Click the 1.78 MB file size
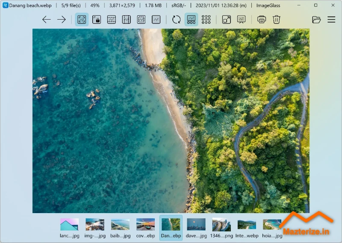This screenshot has width=342, height=243. coord(153,6)
